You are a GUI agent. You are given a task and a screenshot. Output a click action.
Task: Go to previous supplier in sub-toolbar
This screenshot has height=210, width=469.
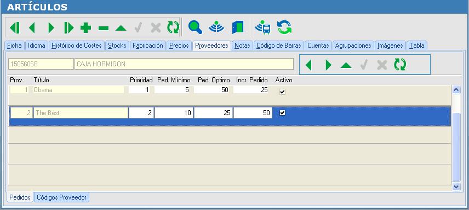click(x=308, y=65)
